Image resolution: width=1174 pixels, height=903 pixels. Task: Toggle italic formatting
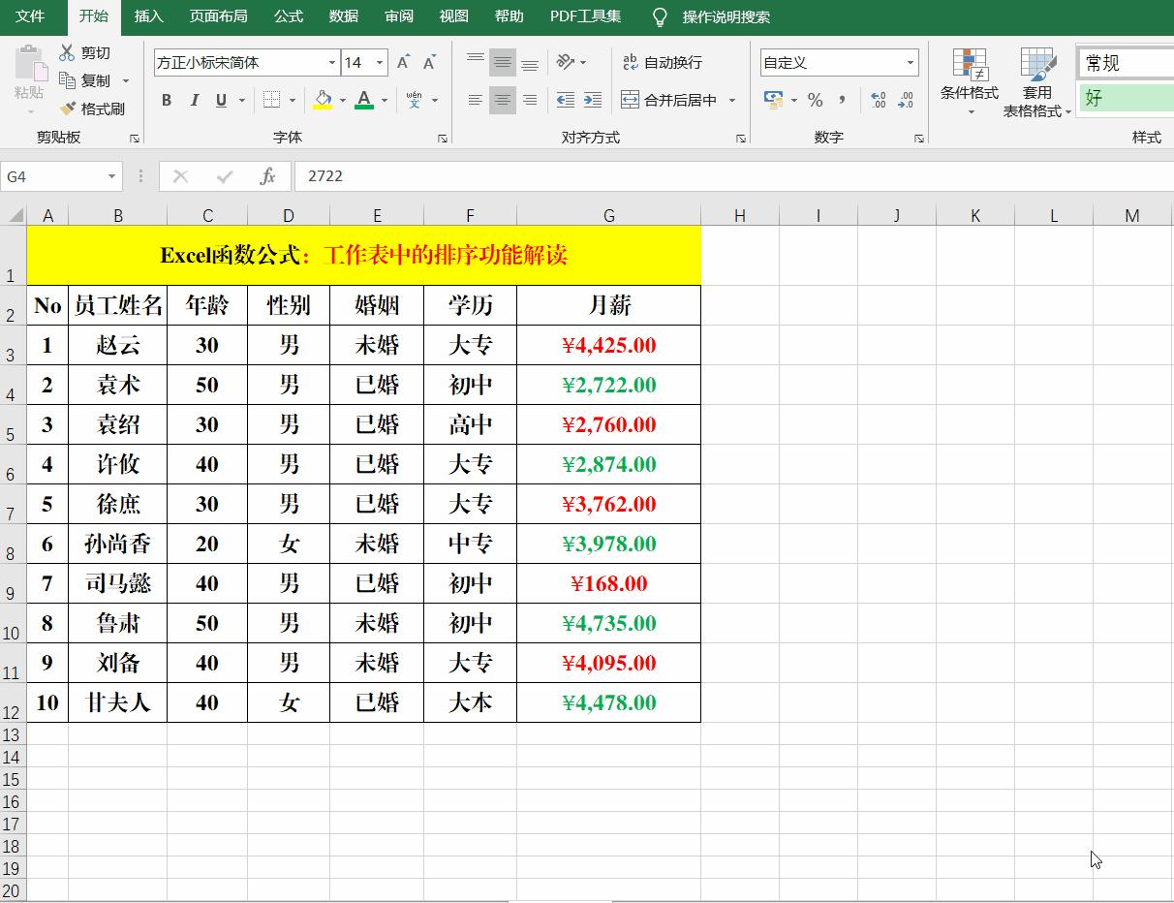(x=193, y=100)
